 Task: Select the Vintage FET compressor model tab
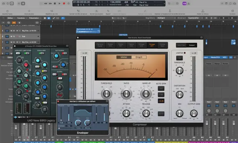tap(152, 45)
